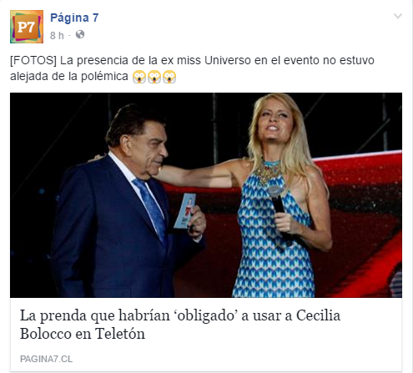Click the PAGINA7.CL source domain
This screenshot has height=373, width=413.
point(46,359)
